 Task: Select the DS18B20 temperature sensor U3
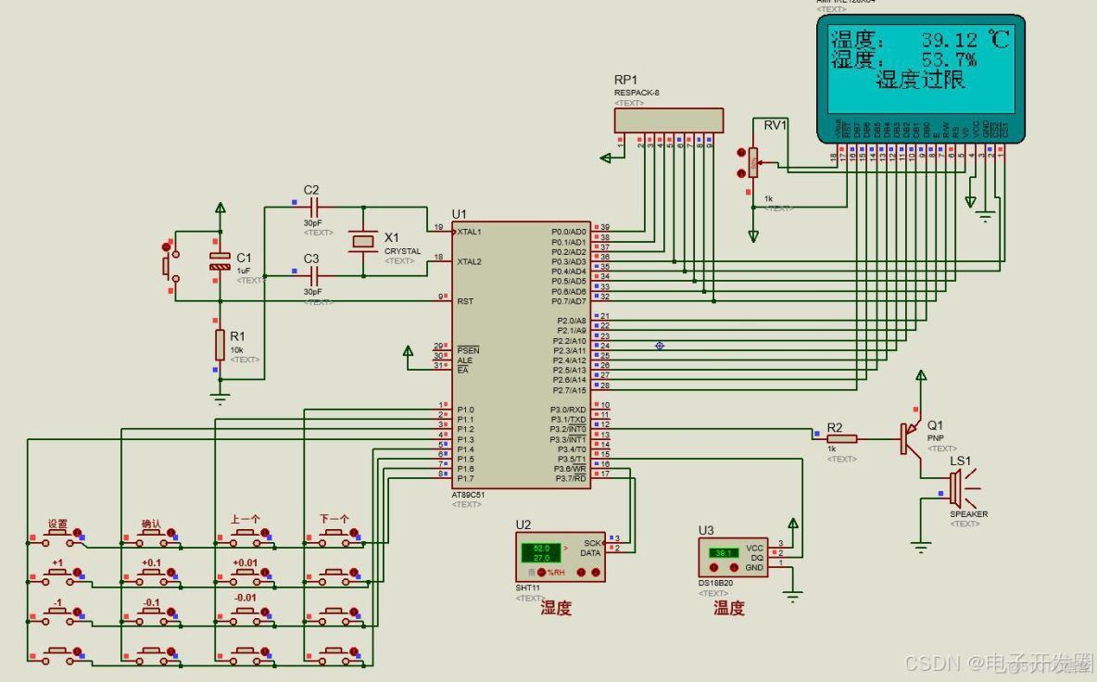[x=732, y=556]
